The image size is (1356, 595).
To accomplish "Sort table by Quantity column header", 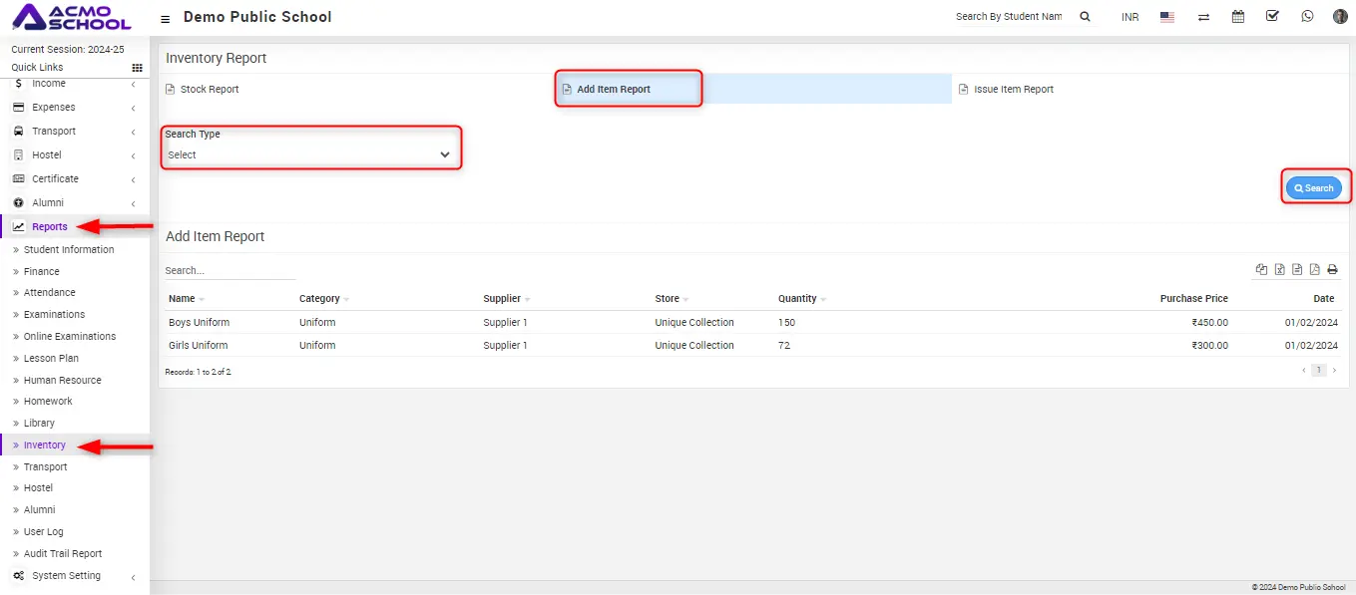I will point(797,299).
